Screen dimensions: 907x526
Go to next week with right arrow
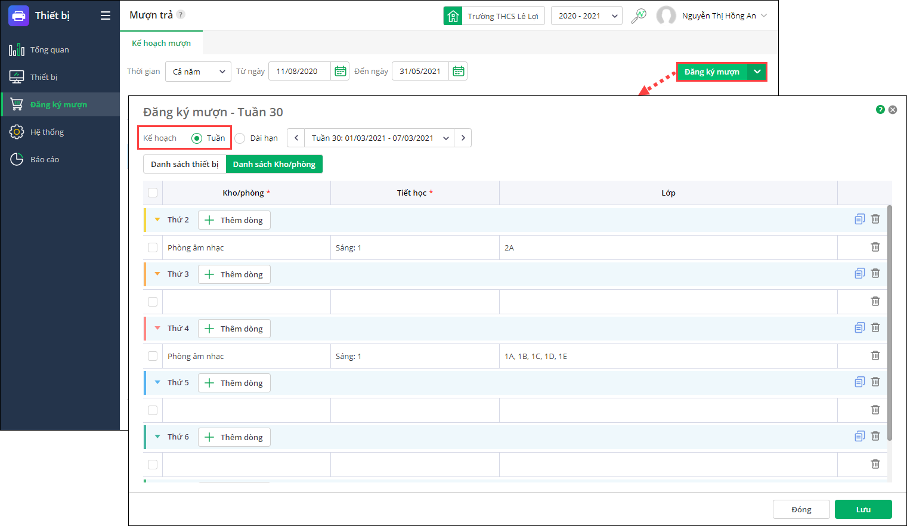[463, 138]
